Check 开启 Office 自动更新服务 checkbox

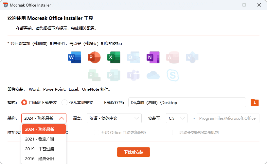(x=97, y=132)
